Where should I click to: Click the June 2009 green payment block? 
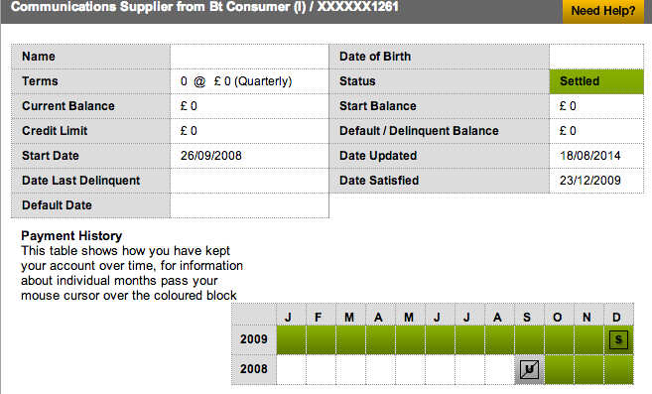(440, 340)
